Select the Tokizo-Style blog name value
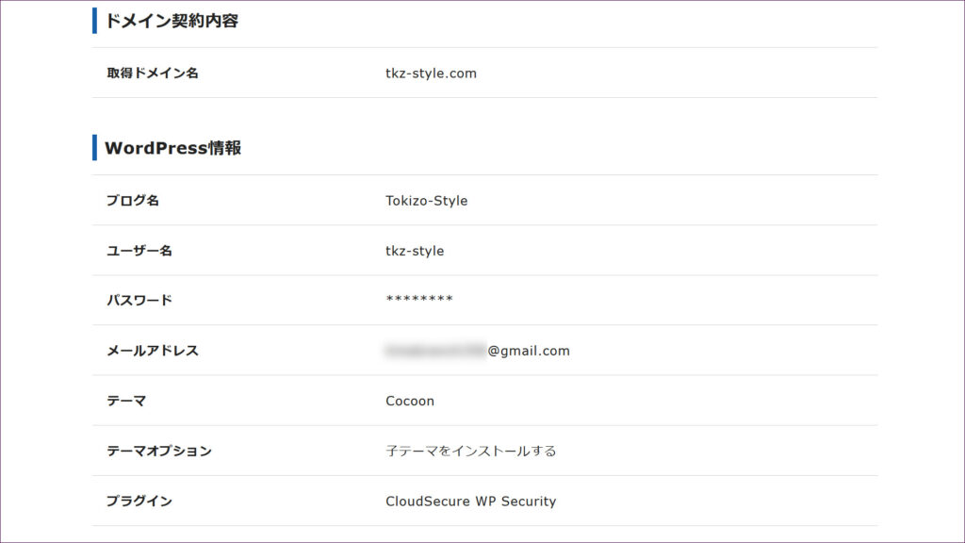This screenshot has width=965, height=543. (x=426, y=200)
